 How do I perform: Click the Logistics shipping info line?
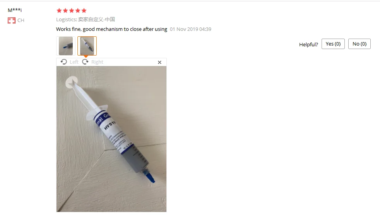85,19
